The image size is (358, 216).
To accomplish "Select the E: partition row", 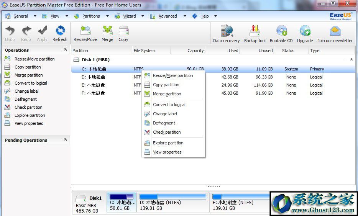I will point(213,85).
